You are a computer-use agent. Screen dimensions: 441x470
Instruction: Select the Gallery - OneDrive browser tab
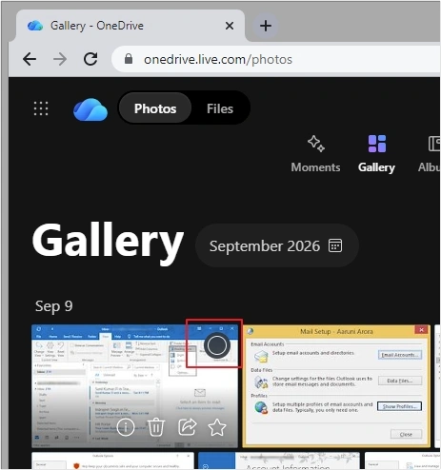coord(130,26)
